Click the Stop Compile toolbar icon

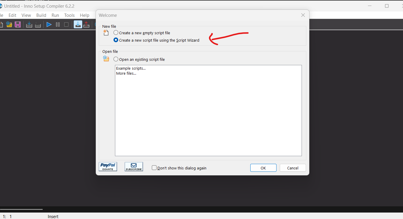pyautogui.click(x=38, y=24)
